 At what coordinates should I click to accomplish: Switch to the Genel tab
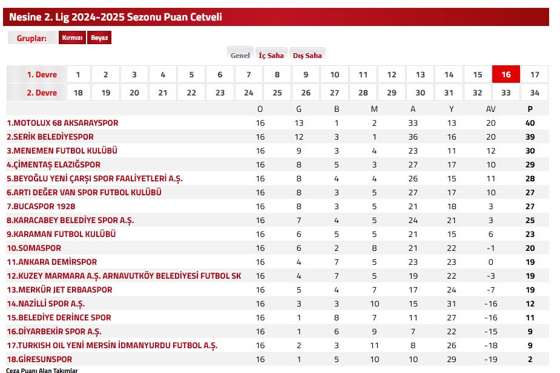pos(240,55)
